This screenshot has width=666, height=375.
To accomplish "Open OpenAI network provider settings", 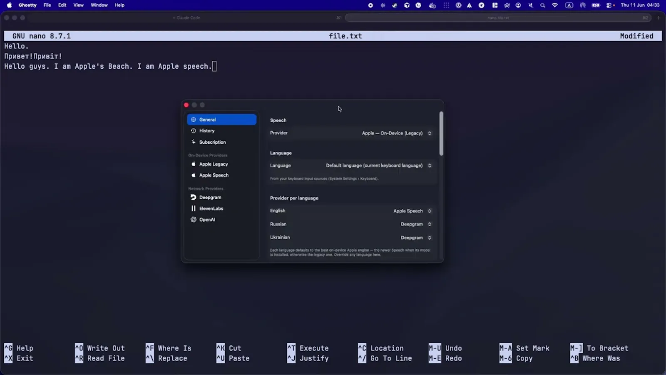I will click(221, 220).
